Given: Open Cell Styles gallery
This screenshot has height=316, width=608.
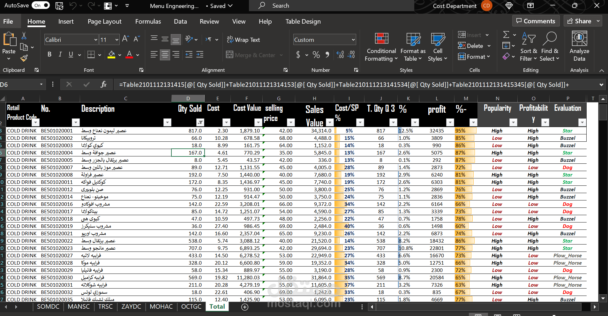Looking at the screenshot, I should pos(438,47).
